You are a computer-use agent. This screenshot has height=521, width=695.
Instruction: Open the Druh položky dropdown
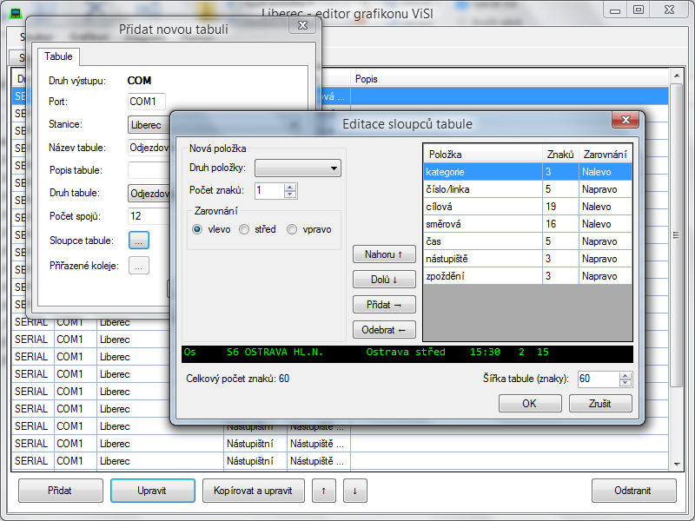[297, 168]
